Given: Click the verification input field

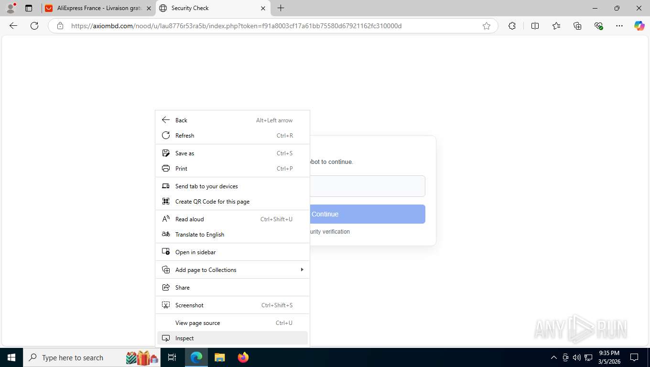Looking at the screenshot, I should pos(367,186).
